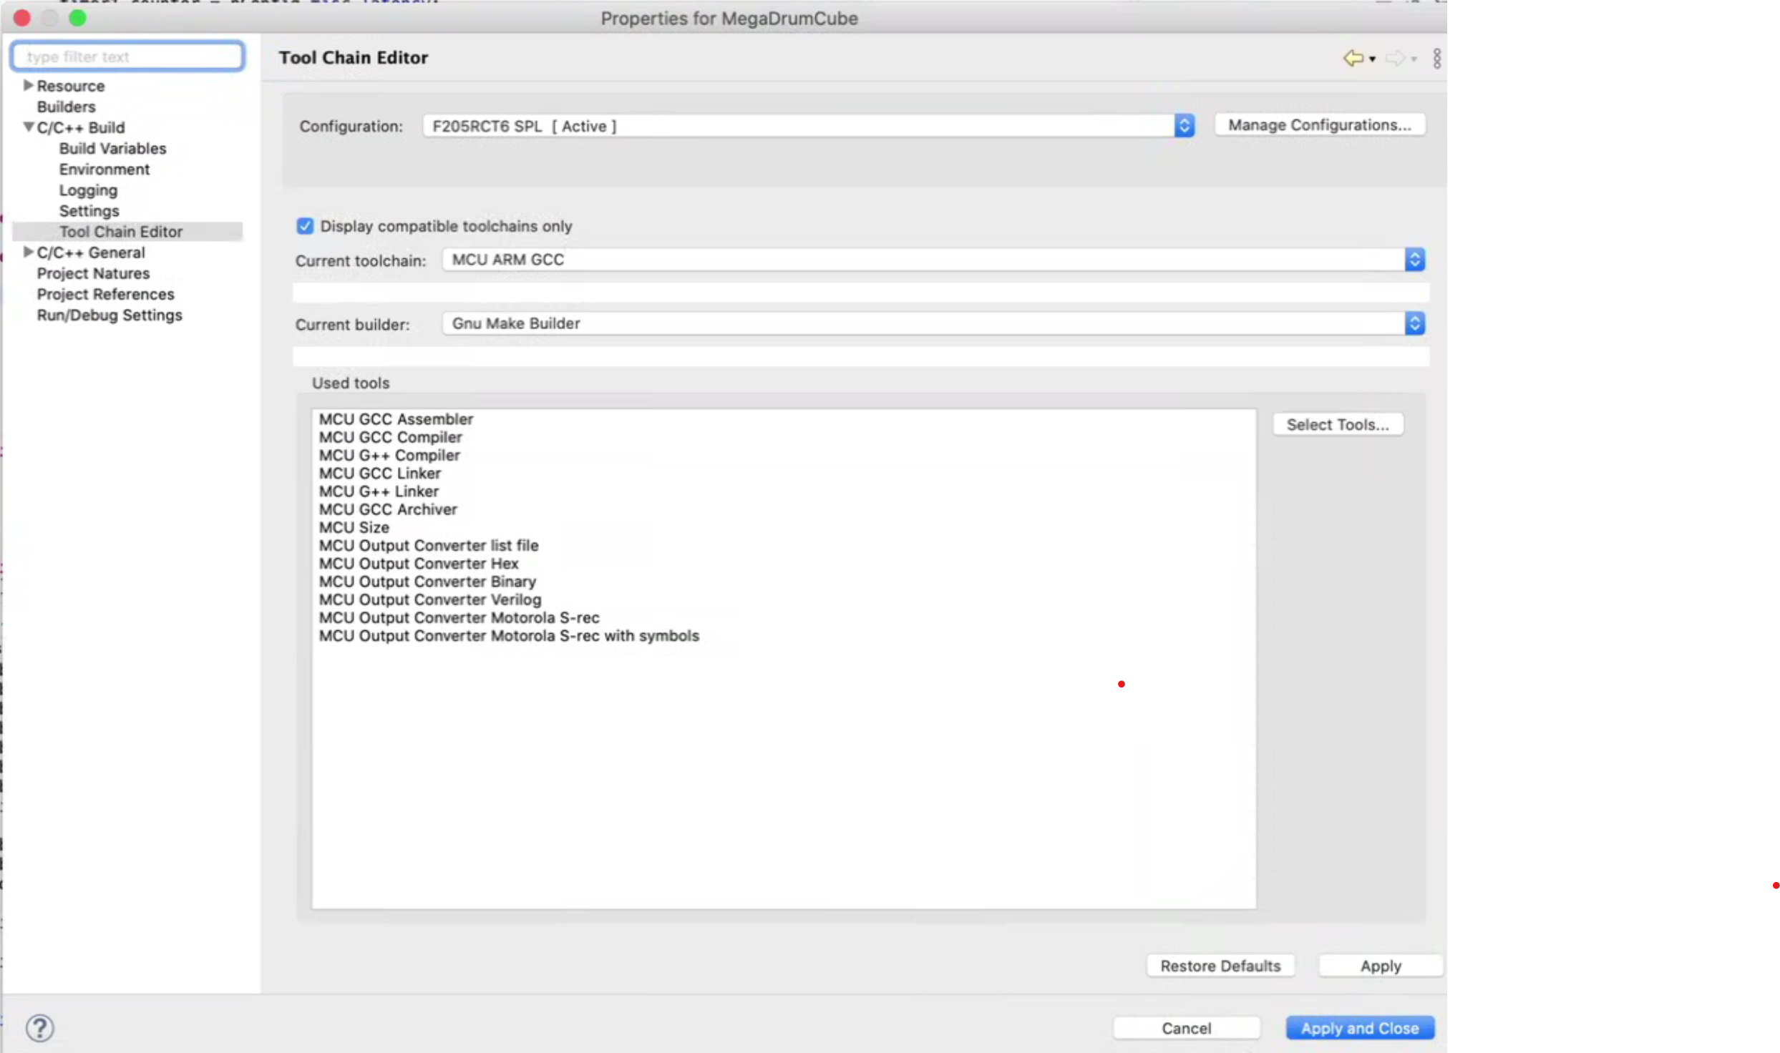Click Apply and Close button

point(1359,1028)
